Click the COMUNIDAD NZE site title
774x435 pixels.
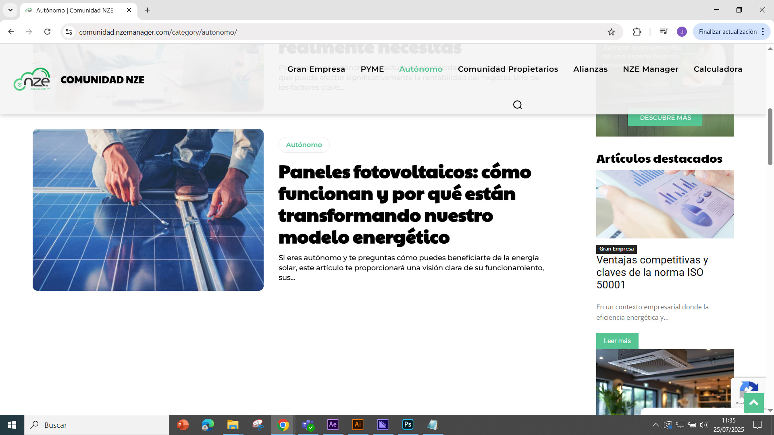point(102,80)
